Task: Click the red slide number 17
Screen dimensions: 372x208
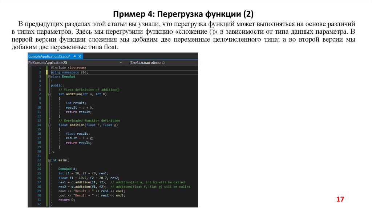Action: tap(340, 199)
